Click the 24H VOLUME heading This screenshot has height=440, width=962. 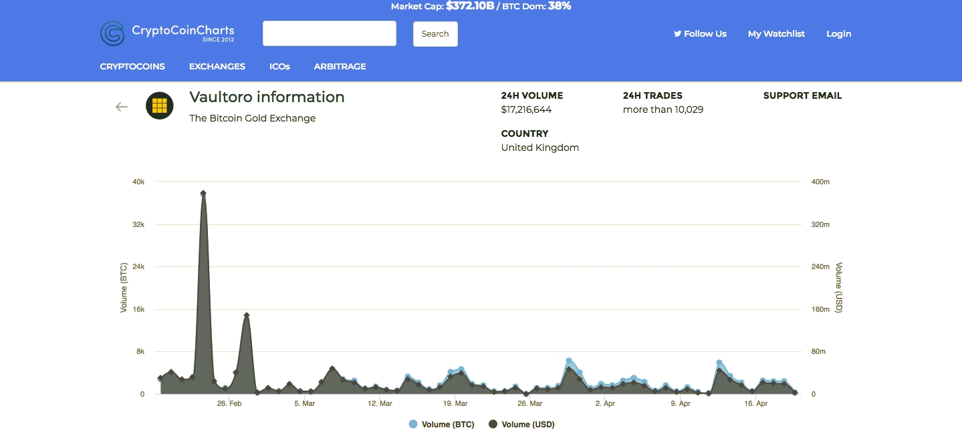click(532, 95)
